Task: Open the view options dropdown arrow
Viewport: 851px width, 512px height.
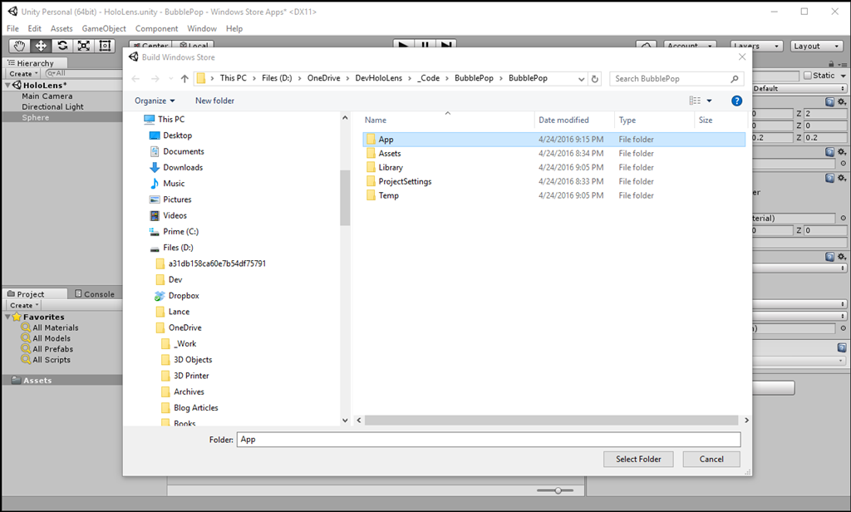Action: pos(709,101)
